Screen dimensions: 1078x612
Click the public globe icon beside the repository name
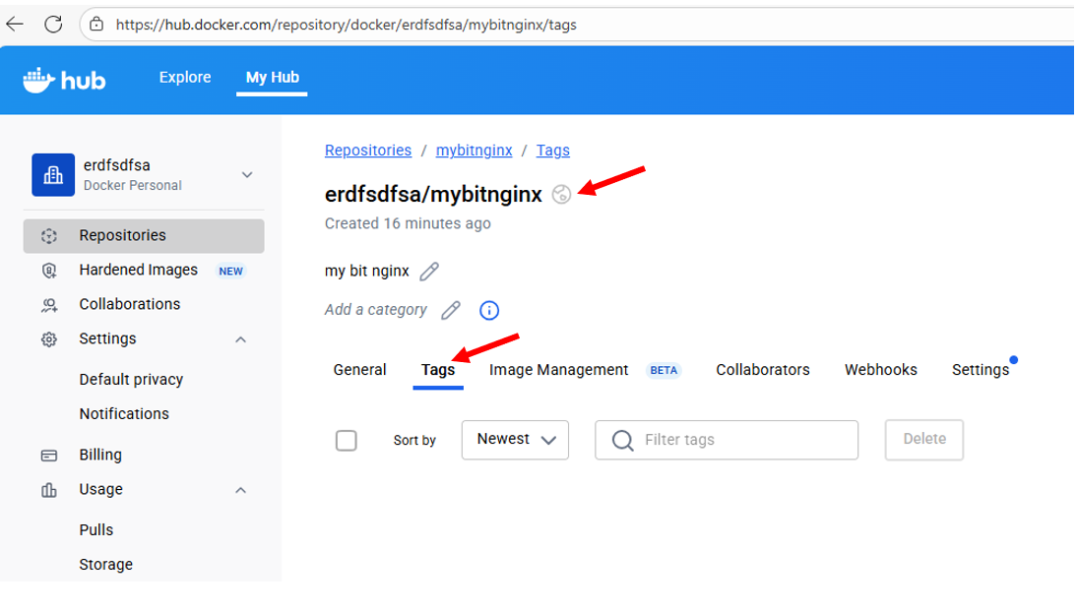(x=561, y=195)
